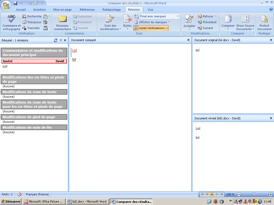Close the Document comparé pane
The height and width of the screenshot is (205, 274).
(x=188, y=40)
